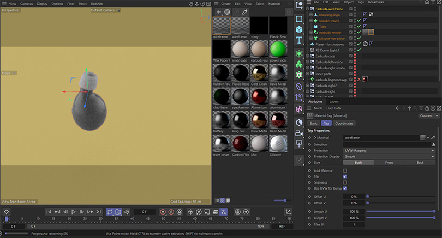
Task: Click the Text spline tool icon
Action: 299,40
